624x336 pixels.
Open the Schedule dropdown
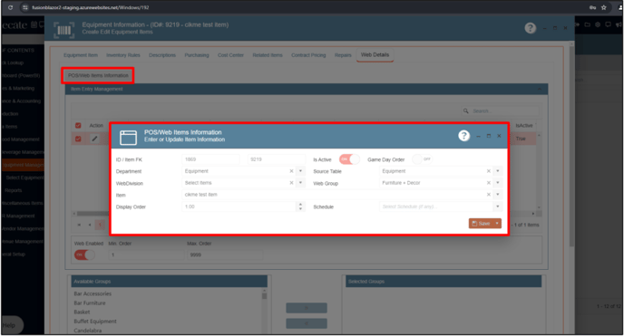point(497,206)
